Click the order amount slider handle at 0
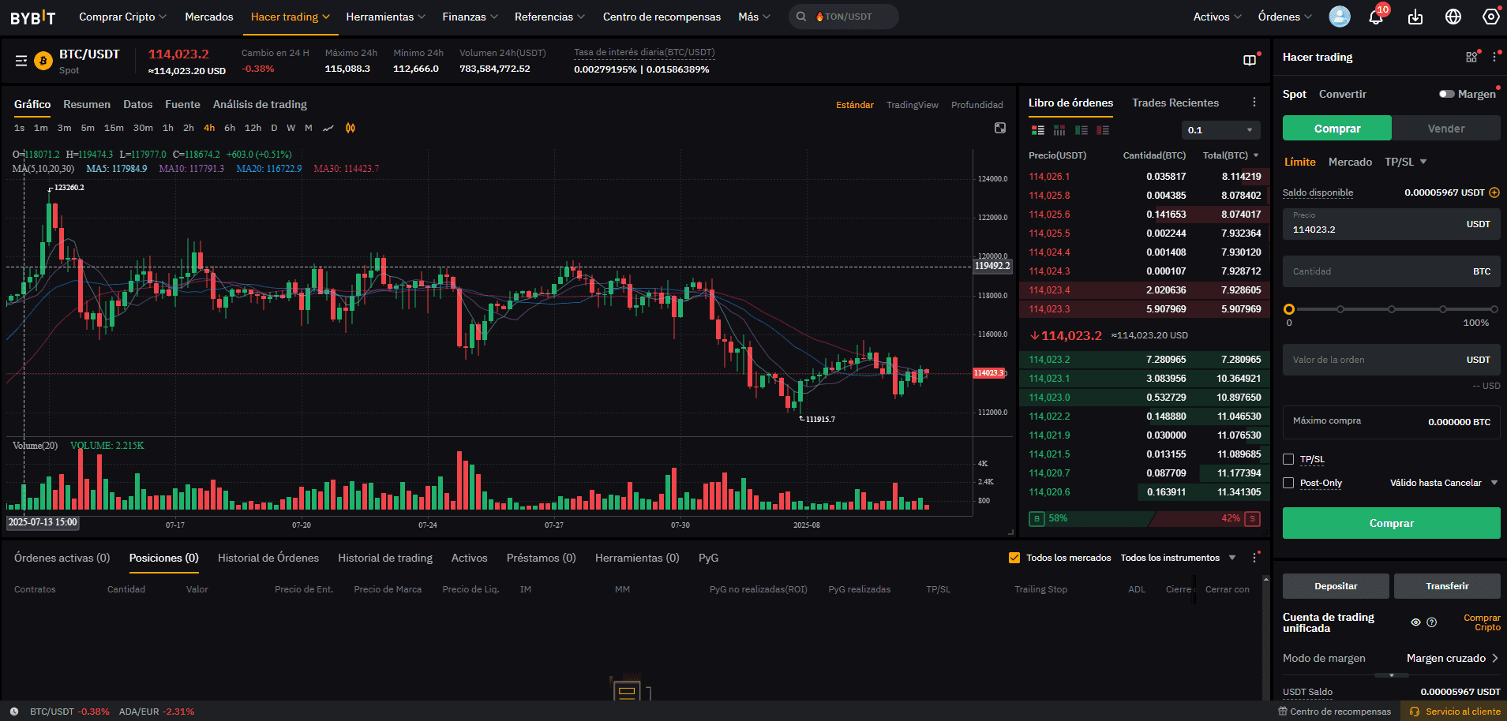Screen dimensions: 1507x721 [x=1289, y=309]
